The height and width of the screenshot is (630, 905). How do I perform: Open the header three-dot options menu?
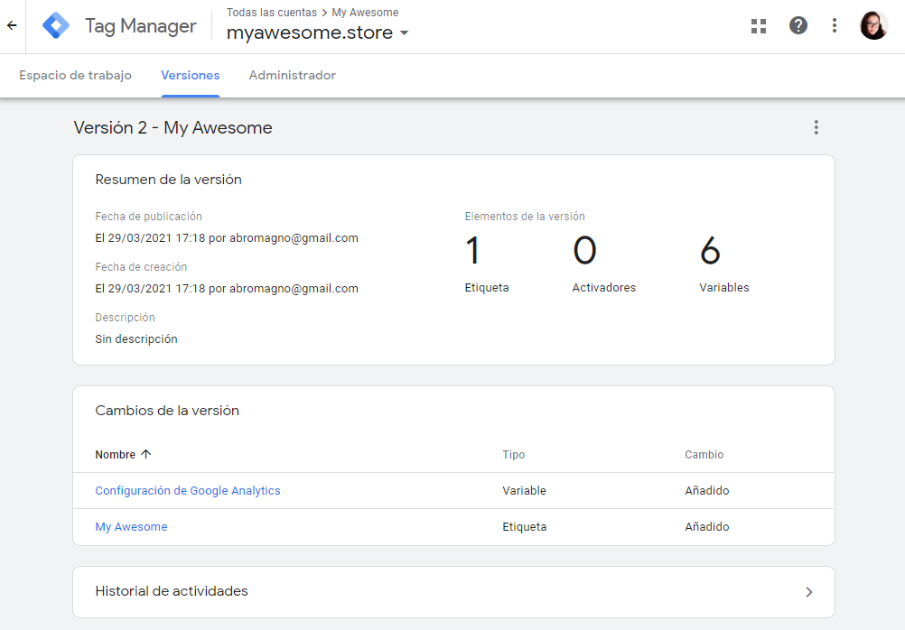coord(834,25)
